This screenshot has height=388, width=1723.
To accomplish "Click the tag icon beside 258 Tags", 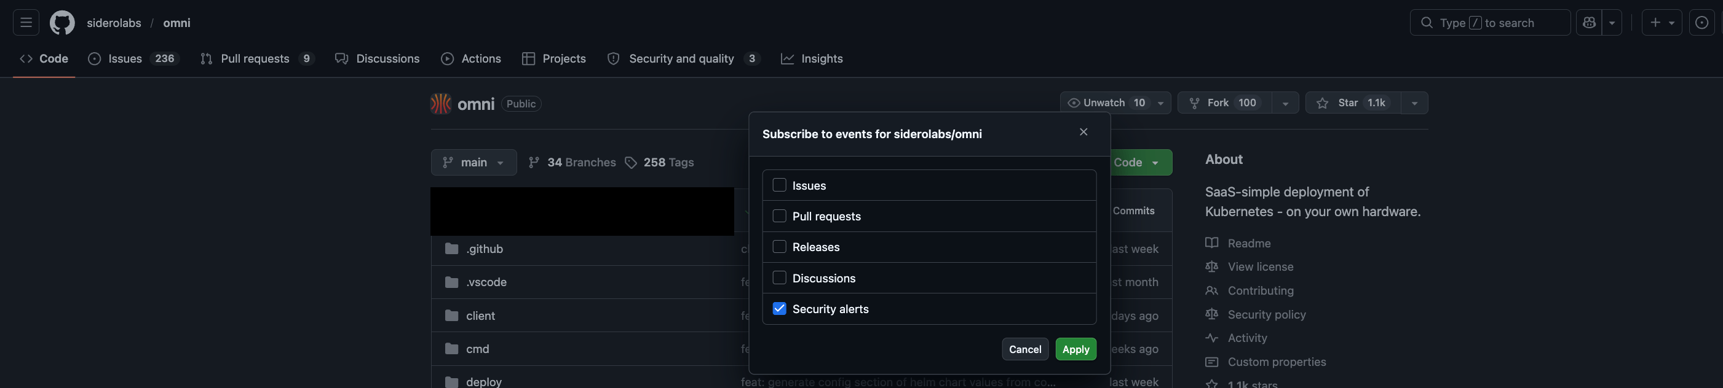I will 630,162.
